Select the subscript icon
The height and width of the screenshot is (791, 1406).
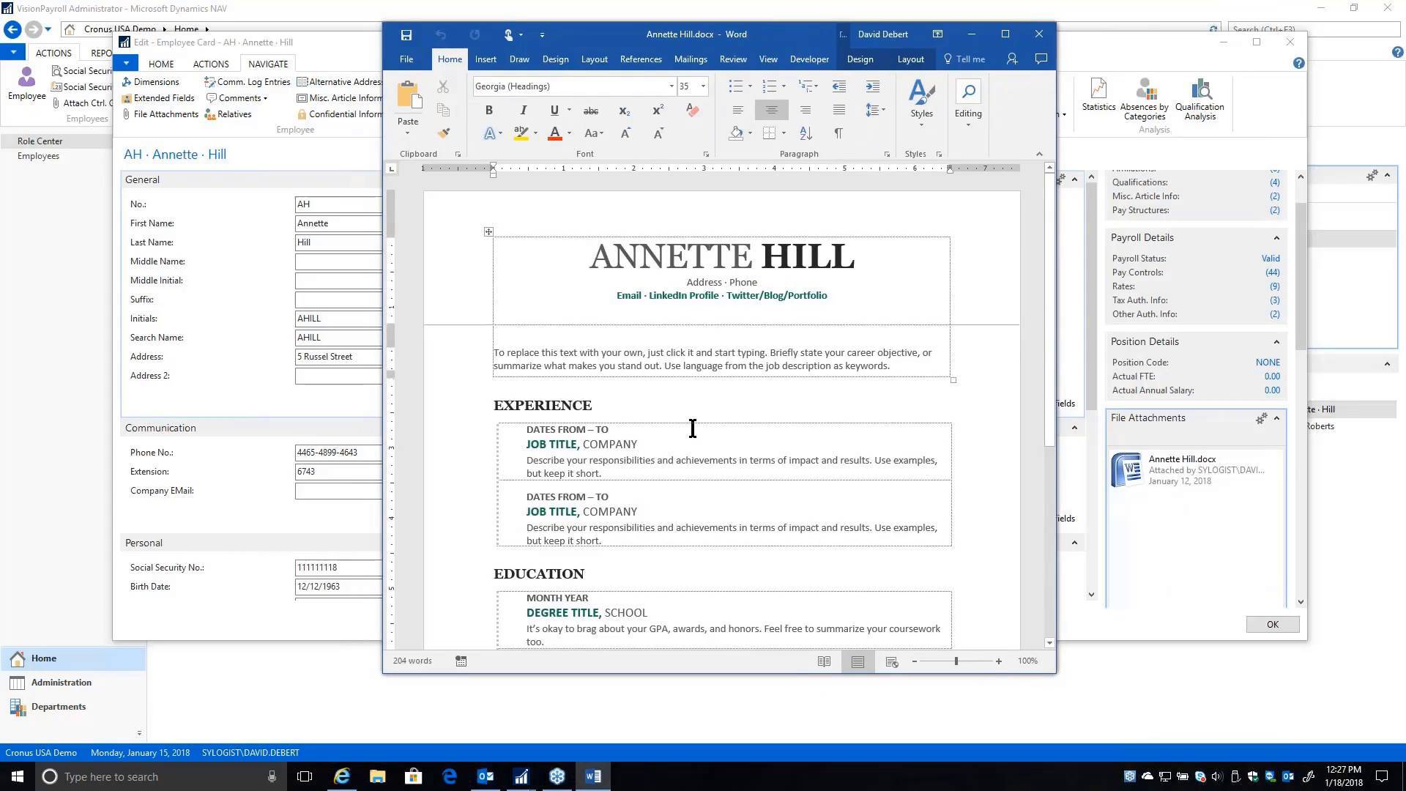[623, 111]
